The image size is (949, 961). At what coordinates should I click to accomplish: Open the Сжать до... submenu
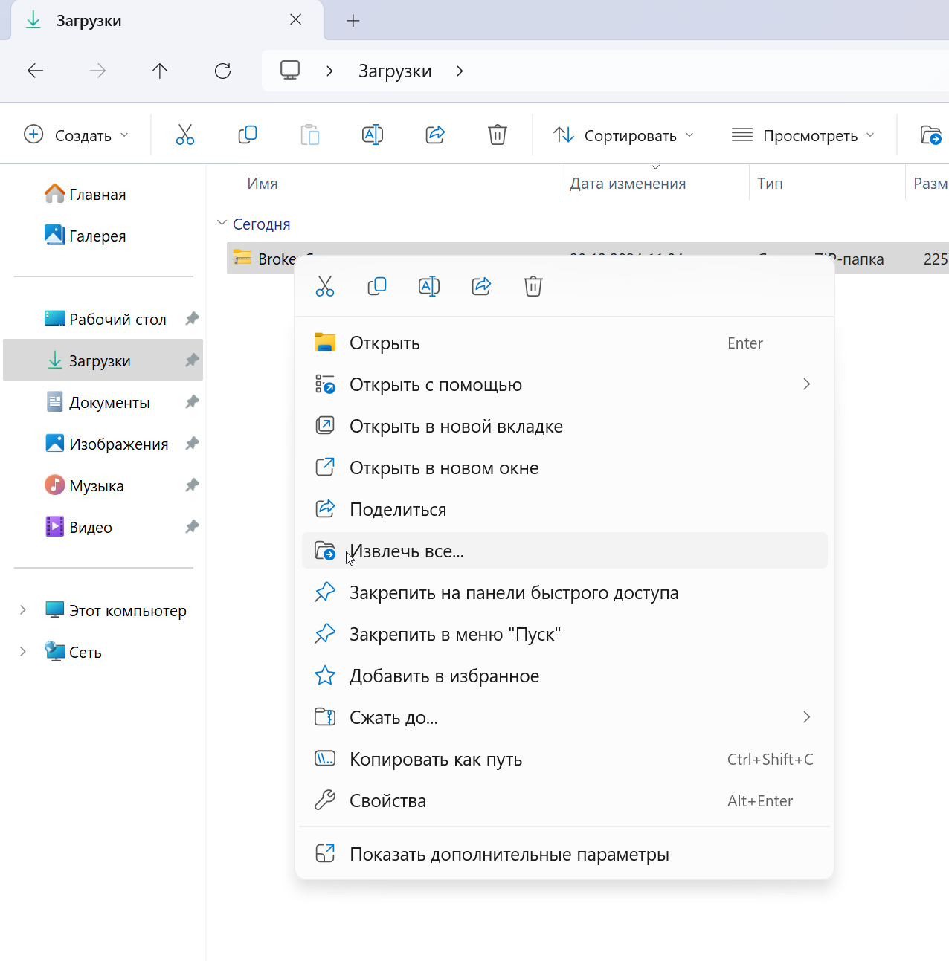[564, 717]
